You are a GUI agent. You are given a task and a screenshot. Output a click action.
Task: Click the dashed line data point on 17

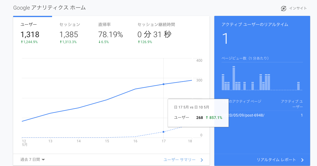pyautogui.click(x=163, y=132)
